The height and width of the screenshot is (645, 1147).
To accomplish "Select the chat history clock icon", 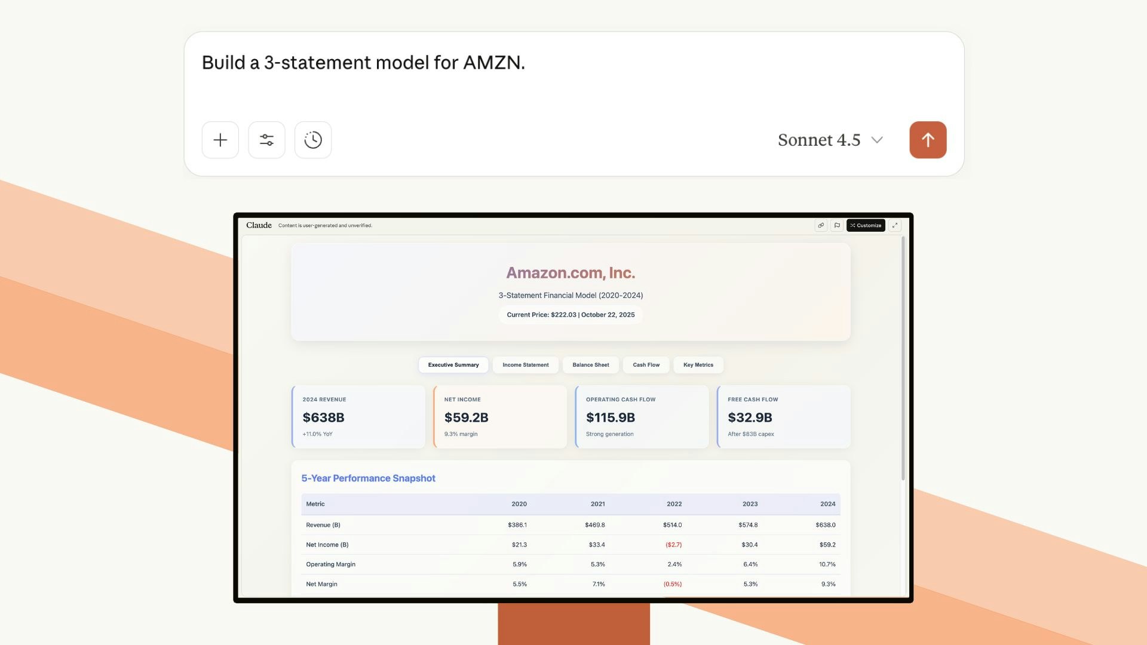I will pyautogui.click(x=313, y=140).
